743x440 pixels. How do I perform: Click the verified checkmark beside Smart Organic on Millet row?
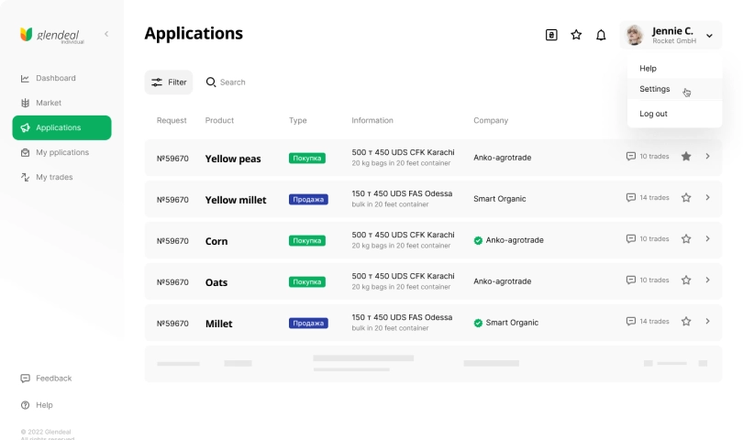pyautogui.click(x=478, y=323)
